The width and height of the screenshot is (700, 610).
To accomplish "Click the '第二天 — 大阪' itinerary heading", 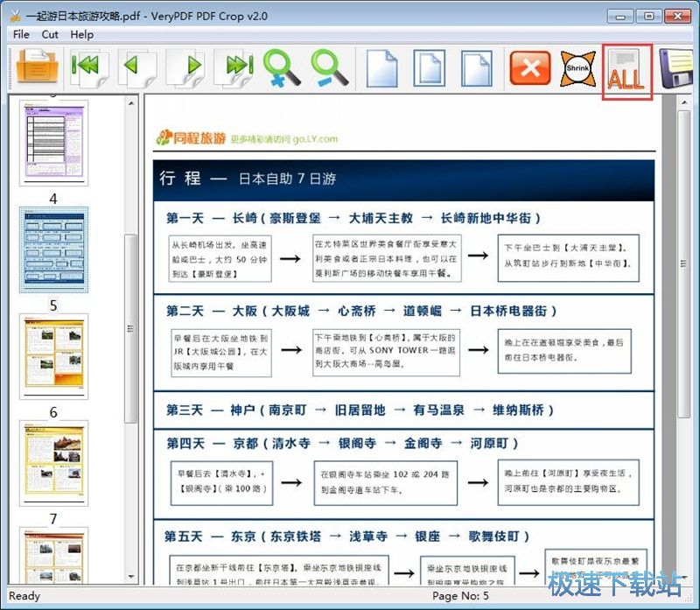I will pos(361,311).
